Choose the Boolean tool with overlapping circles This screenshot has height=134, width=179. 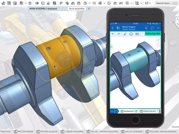pos(37,3)
